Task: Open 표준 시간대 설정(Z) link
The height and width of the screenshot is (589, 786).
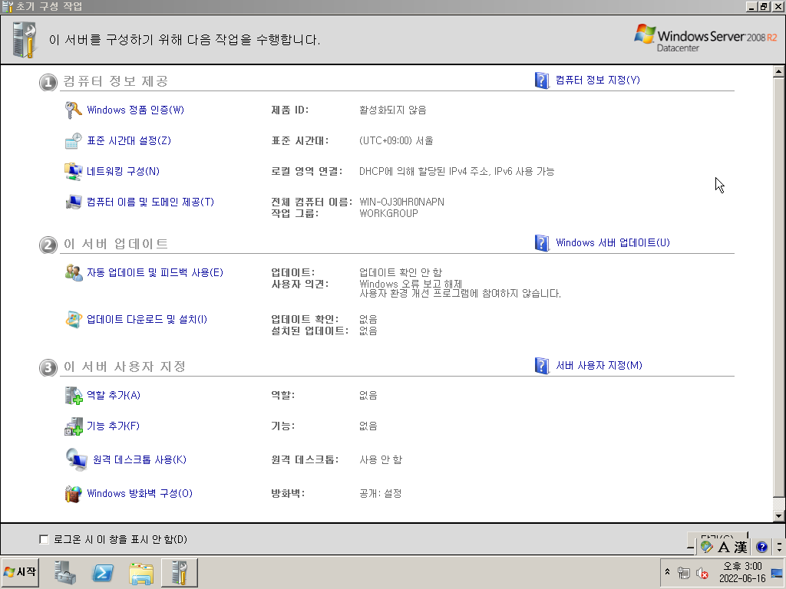Action: coord(129,141)
